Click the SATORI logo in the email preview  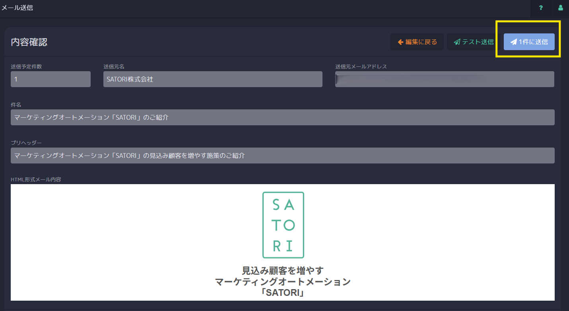point(283,225)
